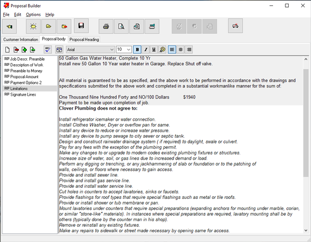The image size is (311, 242).
Task: Run the ABC spell check
Action: point(47,50)
